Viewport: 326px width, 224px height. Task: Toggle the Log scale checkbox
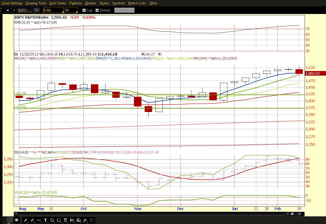tap(84, 10)
